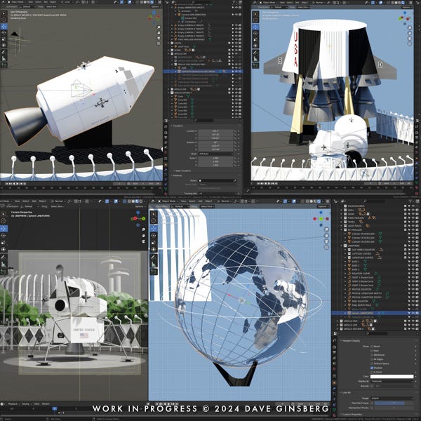The image size is (421, 421).
Task: Expand the Custom Properties panel
Action: click(x=352, y=415)
